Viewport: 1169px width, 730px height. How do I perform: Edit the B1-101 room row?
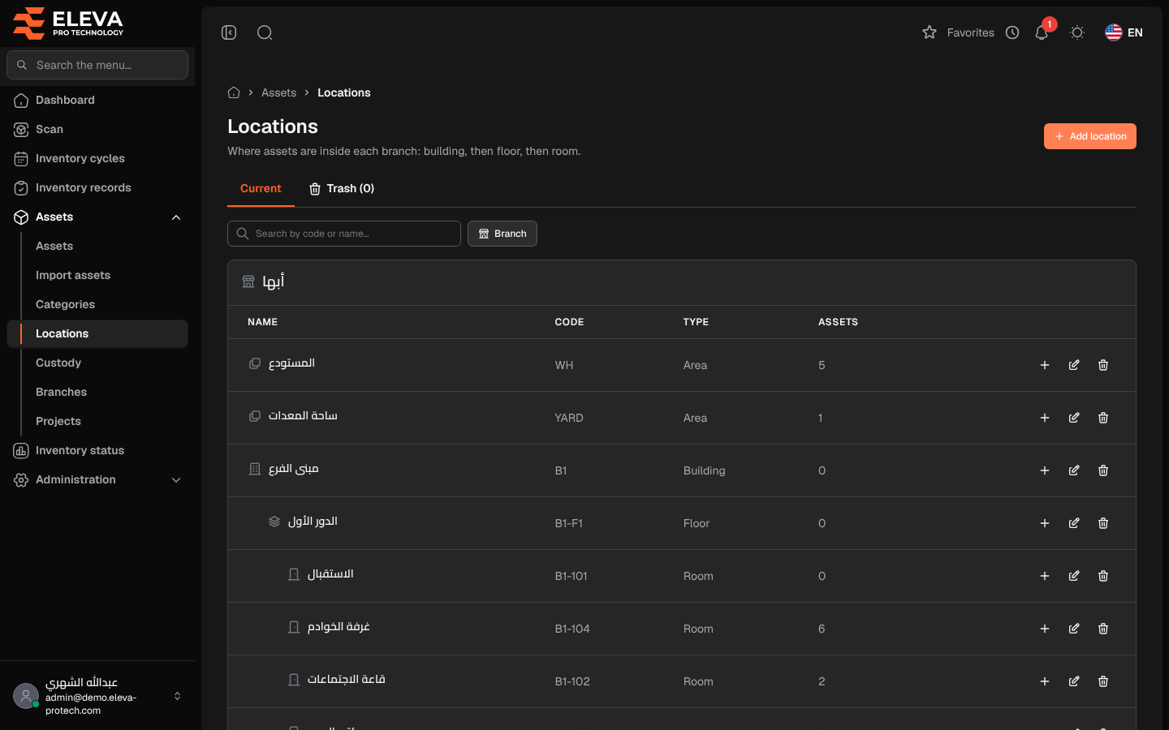point(1074,576)
